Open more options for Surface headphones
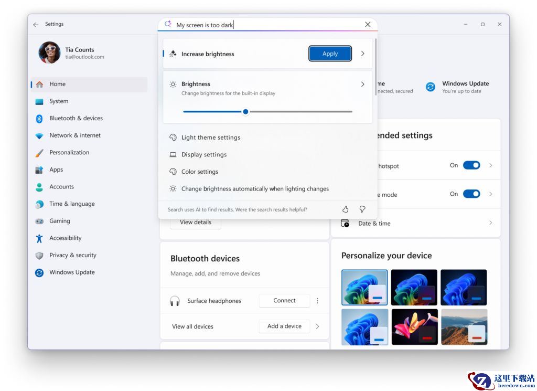Screen dimensions: 537x391 click(317, 301)
